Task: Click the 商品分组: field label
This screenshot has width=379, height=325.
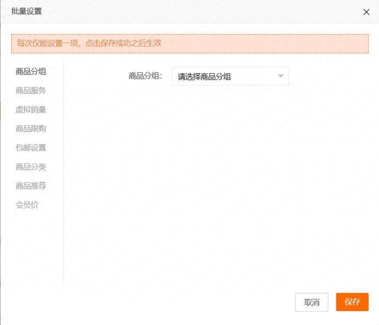Action: pos(145,76)
